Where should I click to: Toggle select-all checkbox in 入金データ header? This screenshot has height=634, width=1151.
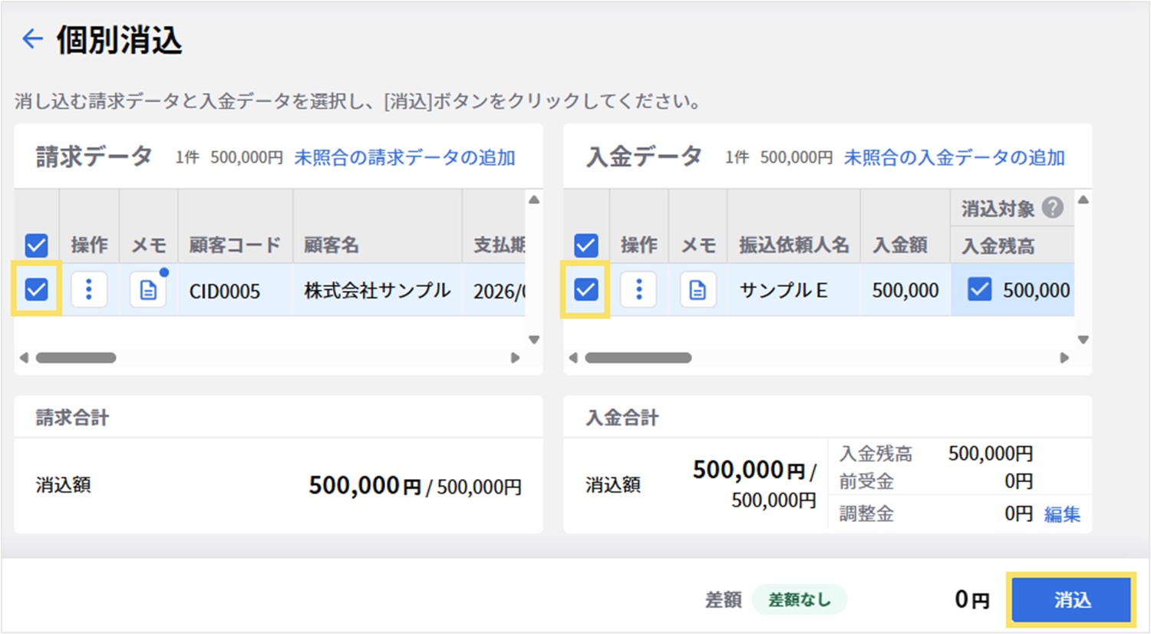click(x=585, y=246)
